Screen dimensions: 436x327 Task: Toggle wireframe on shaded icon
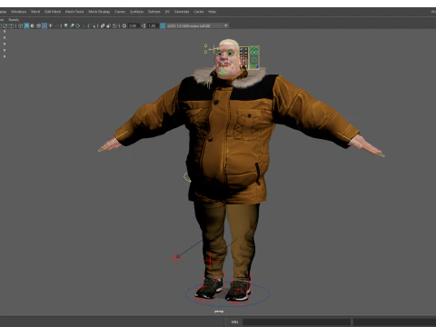click(x=38, y=25)
